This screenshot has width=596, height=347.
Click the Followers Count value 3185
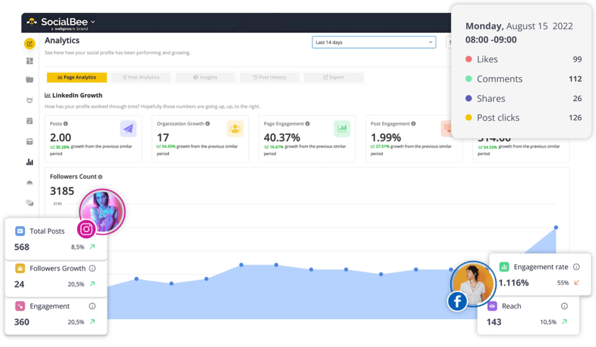coord(62,191)
